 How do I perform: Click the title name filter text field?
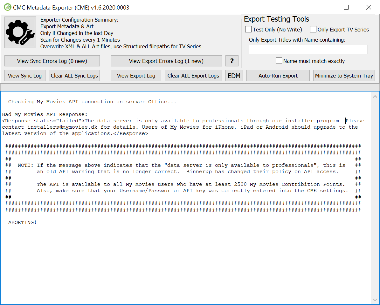308,49
